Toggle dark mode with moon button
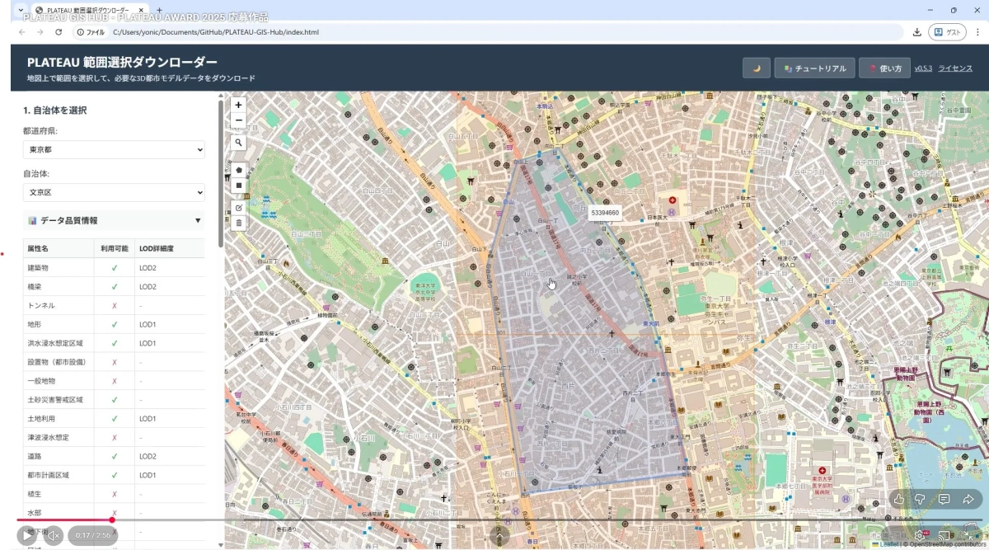This screenshot has width=989, height=550. tap(756, 68)
